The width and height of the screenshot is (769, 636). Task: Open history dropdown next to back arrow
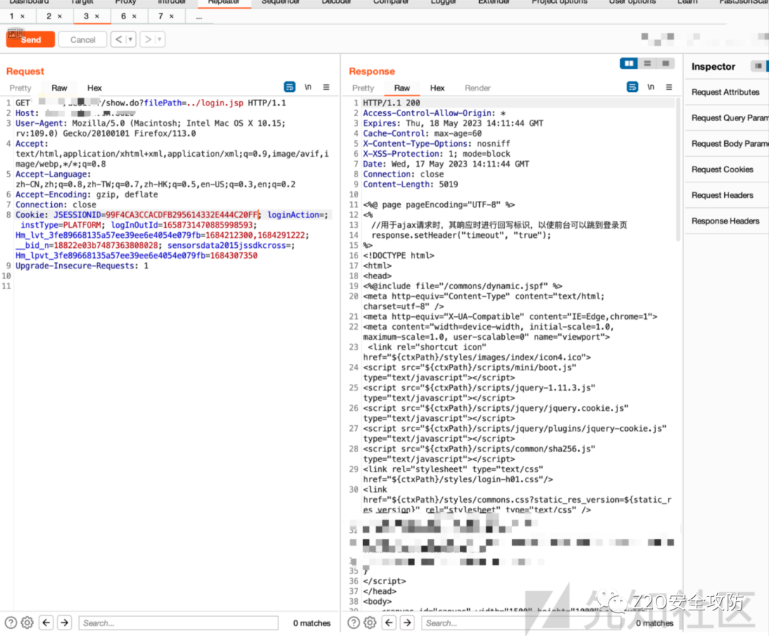130,39
